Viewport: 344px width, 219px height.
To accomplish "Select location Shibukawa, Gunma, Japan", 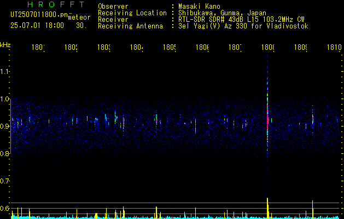I will tap(222, 13).
